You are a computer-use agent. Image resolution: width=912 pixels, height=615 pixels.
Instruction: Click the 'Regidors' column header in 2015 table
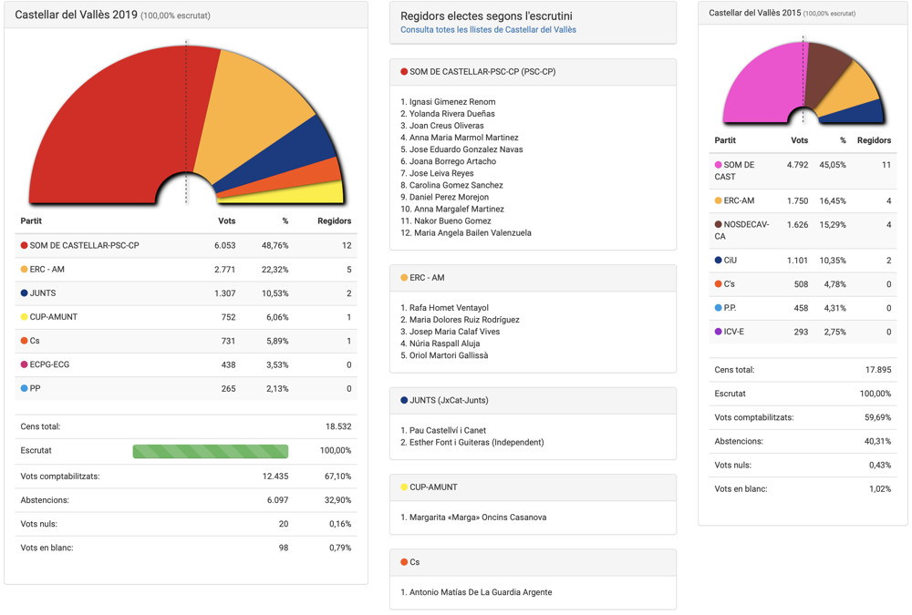pyautogui.click(x=874, y=140)
